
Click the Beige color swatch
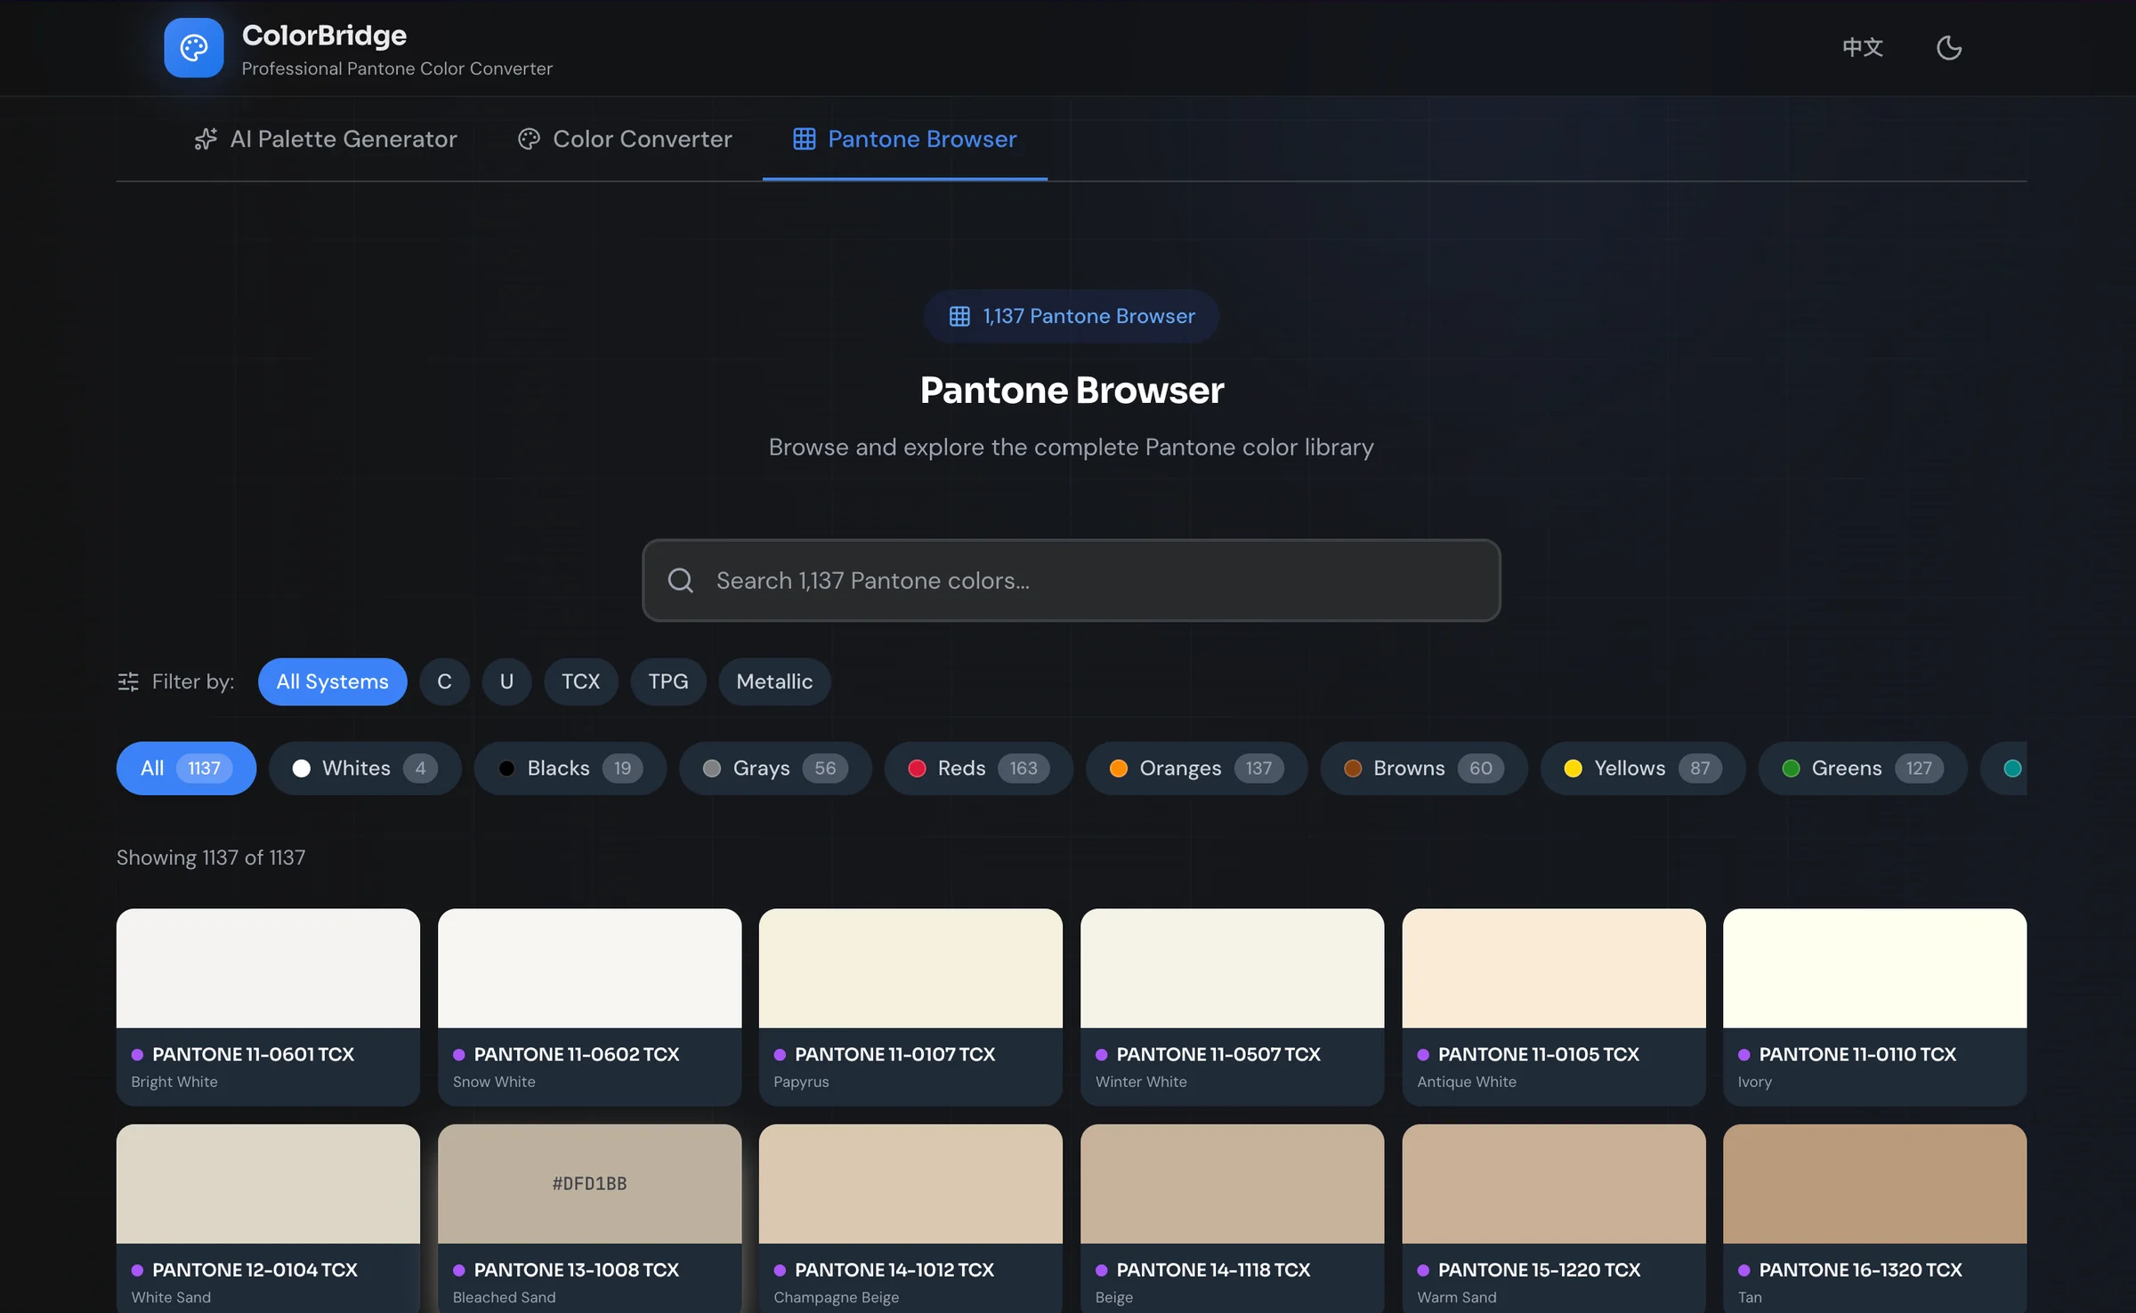click(1232, 1184)
